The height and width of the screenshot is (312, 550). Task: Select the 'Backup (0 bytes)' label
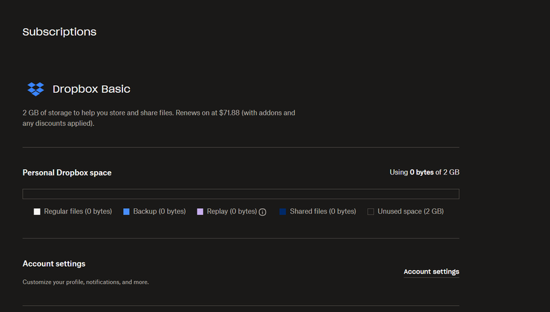point(159,212)
